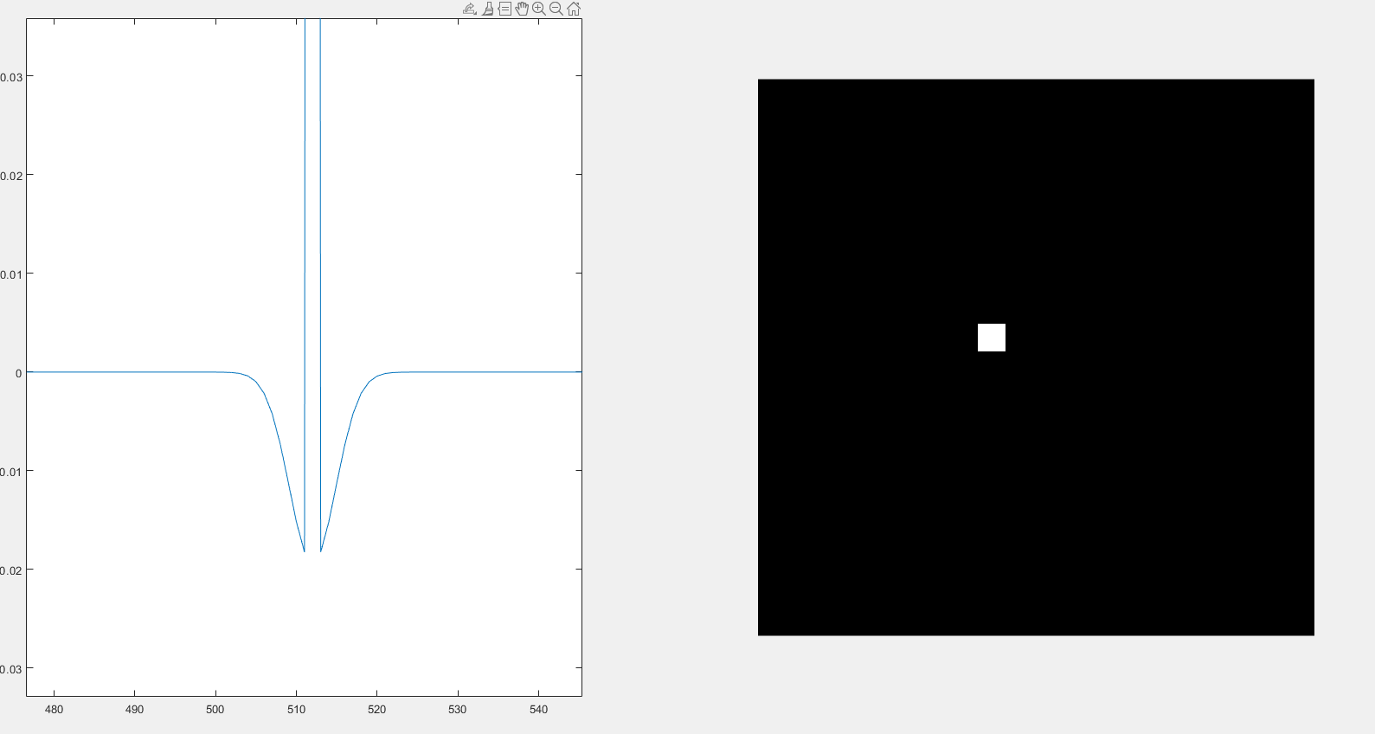Click the x-axis tick label 510

coord(296,709)
